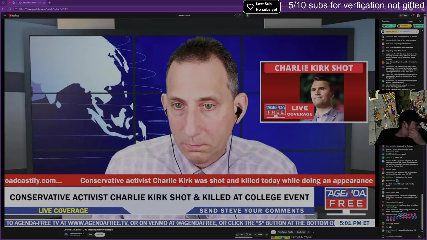Open the Agenda-Free TV channel name link
427x240 pixels.
(x=75, y=233)
